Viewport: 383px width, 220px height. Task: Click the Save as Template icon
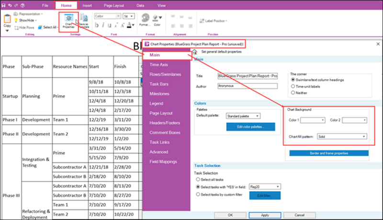pos(84,21)
